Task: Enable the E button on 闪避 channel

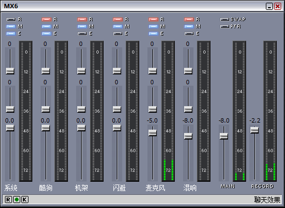Action: click(x=118, y=33)
